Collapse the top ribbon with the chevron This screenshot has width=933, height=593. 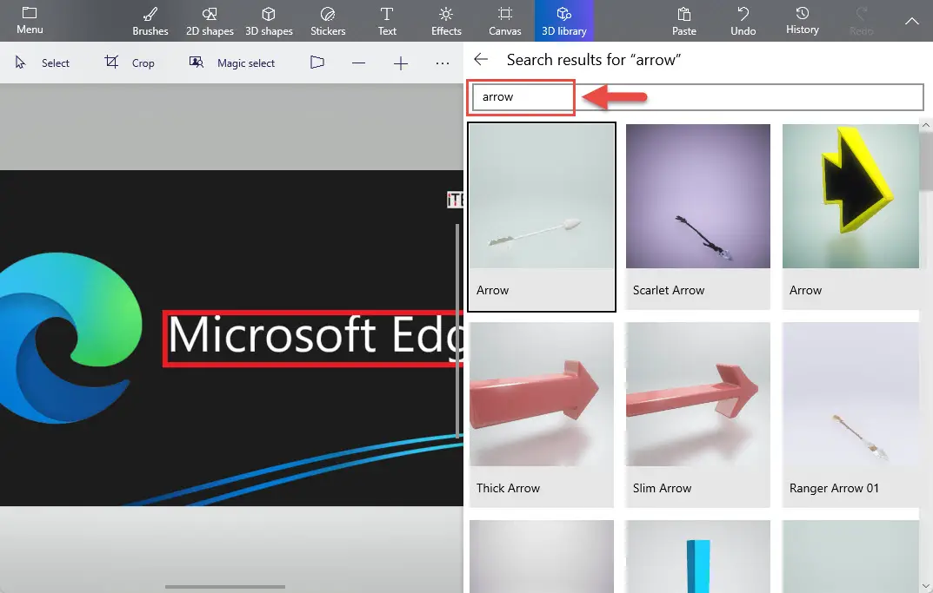911,19
